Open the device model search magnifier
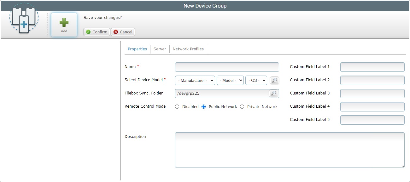This screenshot has height=182, width=410. pyautogui.click(x=274, y=80)
